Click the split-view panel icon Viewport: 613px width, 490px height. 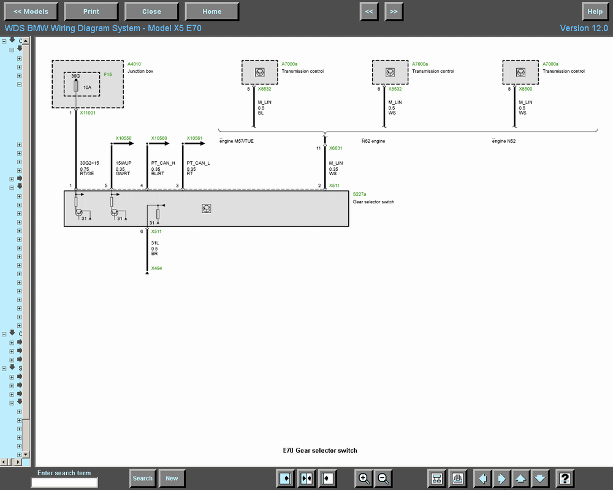click(306, 478)
